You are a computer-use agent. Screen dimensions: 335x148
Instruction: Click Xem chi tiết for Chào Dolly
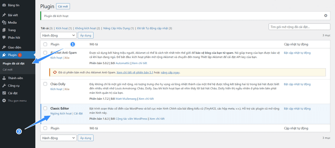point(146,99)
